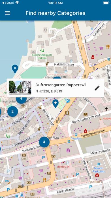The height and width of the screenshot is (198, 111).
Task: Tap the pencil edit icon for Duftrosengarten
Action: [x=97, y=88]
